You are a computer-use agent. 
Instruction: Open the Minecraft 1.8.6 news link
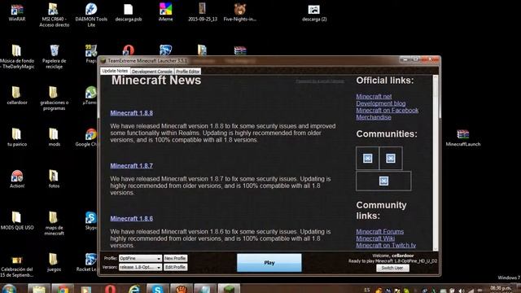point(132,219)
